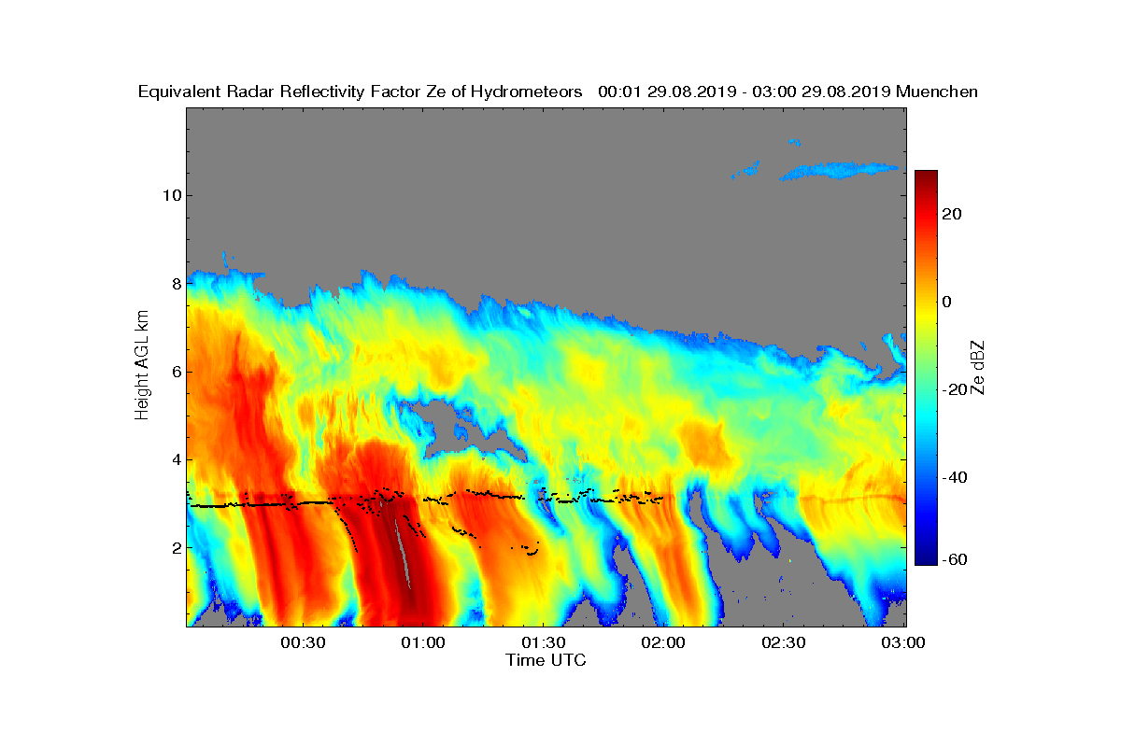
Task: Click the '0' colorbar tick label
Action: 947,302
